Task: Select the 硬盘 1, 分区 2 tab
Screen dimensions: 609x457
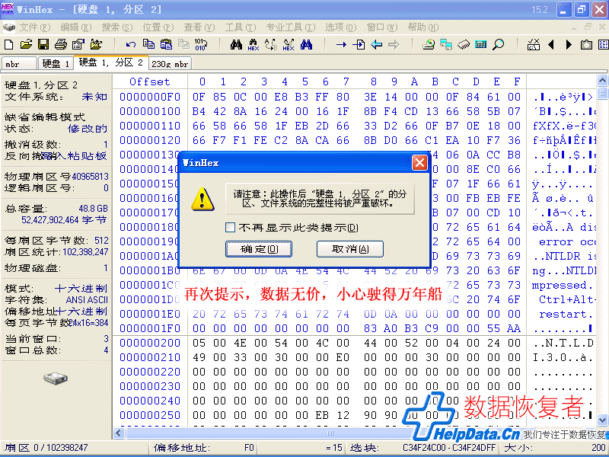Action: click(x=111, y=62)
